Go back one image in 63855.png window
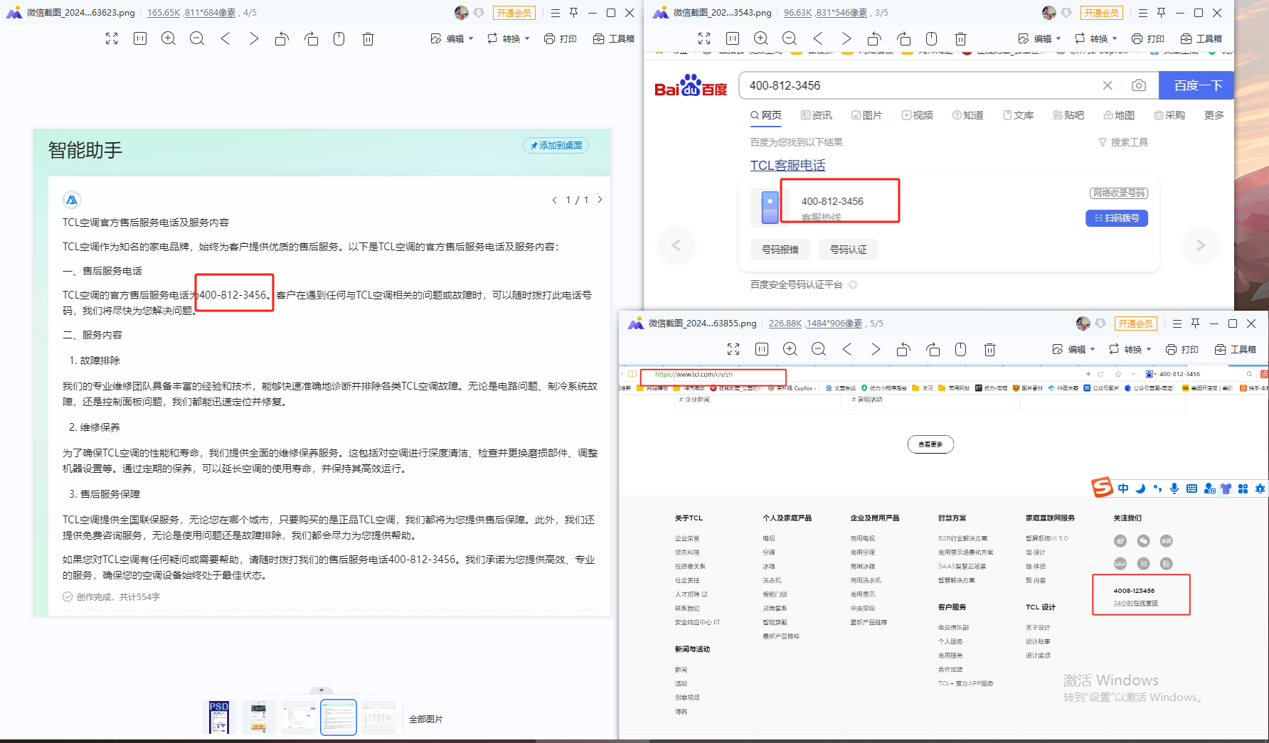 (x=847, y=349)
